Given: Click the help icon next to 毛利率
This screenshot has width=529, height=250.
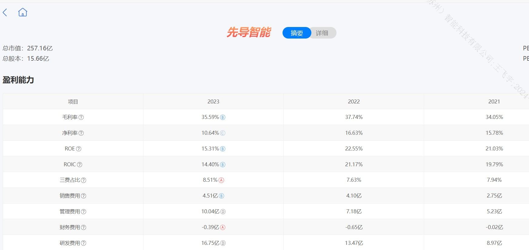Looking at the screenshot, I should pos(81,117).
